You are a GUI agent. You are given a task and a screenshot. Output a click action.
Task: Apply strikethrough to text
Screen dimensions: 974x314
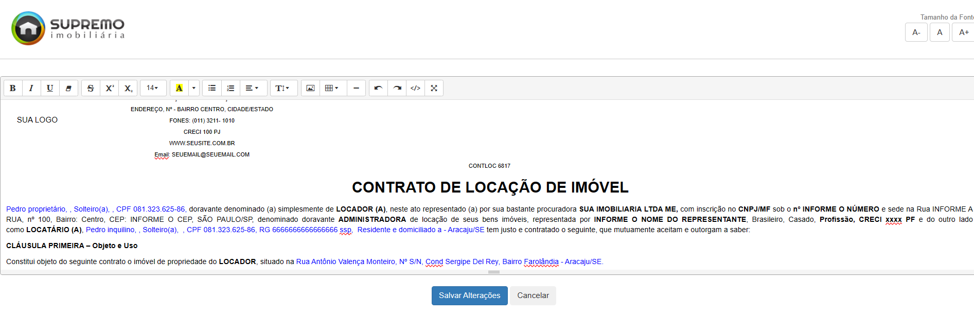[x=91, y=88]
